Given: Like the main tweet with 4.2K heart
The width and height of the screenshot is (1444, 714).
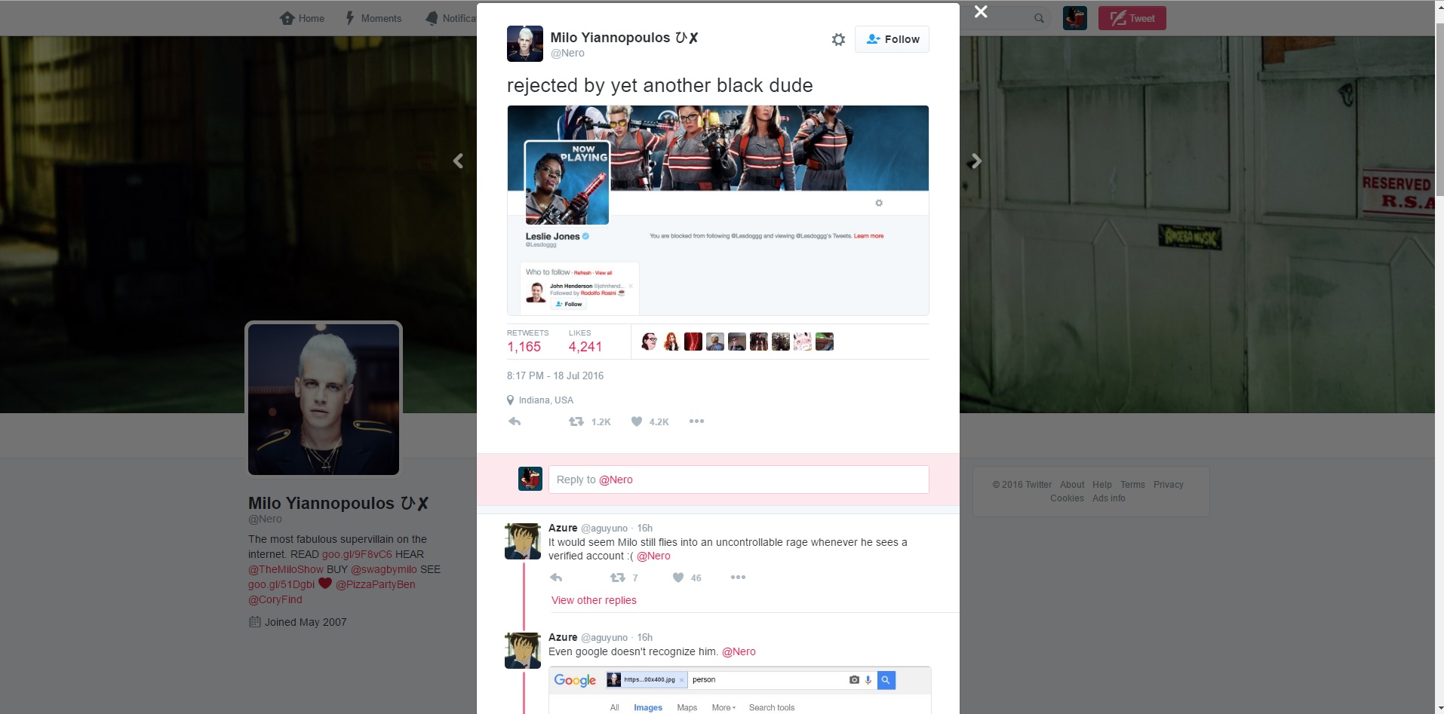Looking at the screenshot, I should point(637,421).
